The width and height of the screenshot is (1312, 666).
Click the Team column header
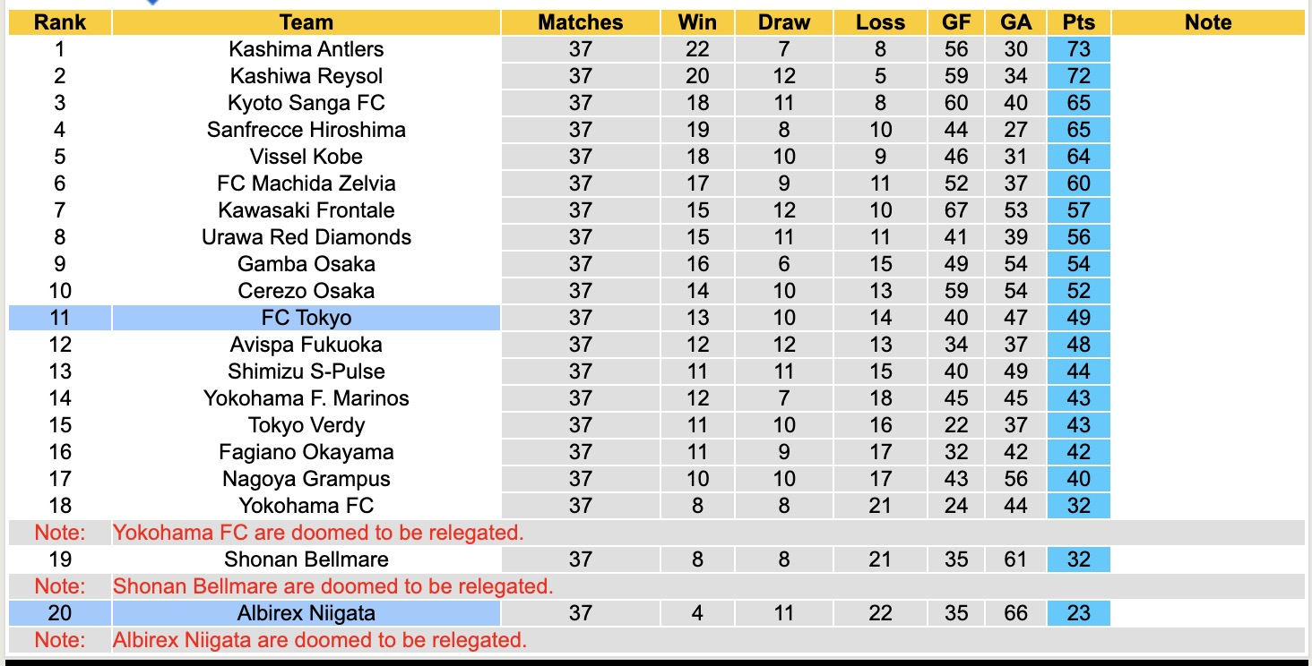click(306, 22)
